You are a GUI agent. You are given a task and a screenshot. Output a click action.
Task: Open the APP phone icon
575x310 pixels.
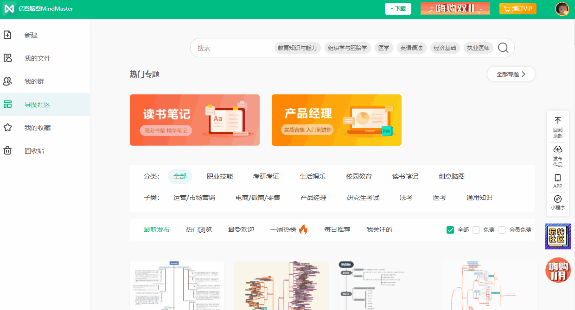coord(558,178)
